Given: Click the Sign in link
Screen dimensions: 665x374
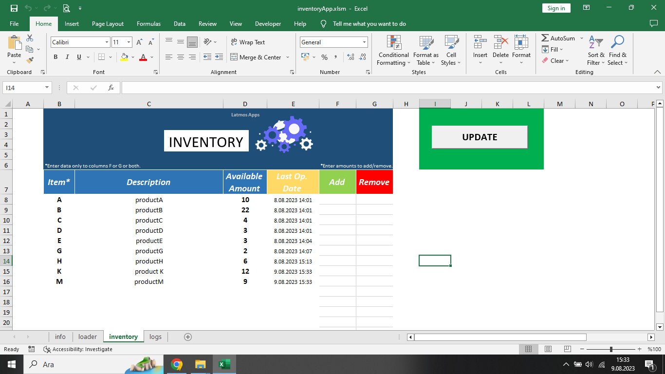Looking at the screenshot, I should pos(555,8).
